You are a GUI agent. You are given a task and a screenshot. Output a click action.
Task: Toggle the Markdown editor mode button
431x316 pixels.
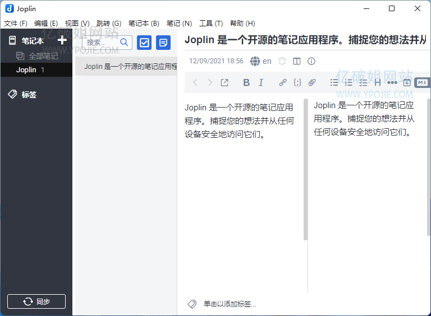(x=422, y=82)
